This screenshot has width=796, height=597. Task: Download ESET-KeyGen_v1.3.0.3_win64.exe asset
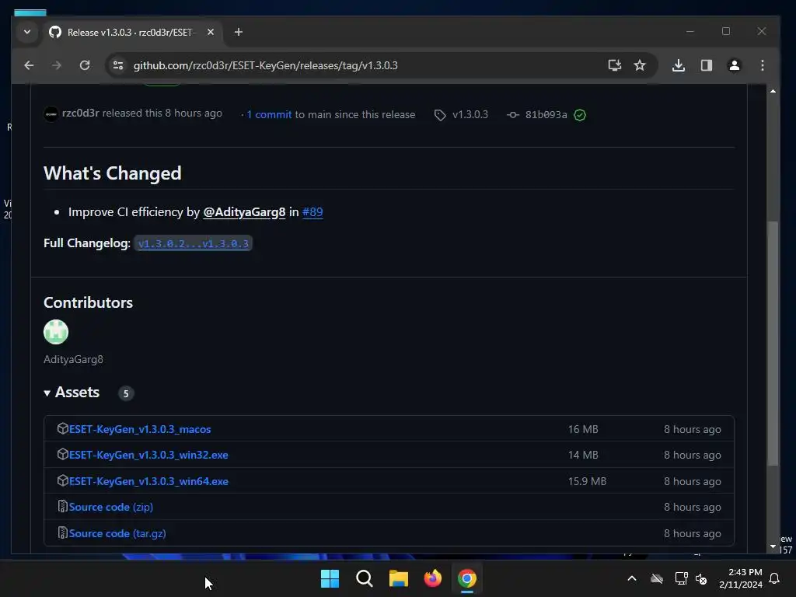click(148, 482)
